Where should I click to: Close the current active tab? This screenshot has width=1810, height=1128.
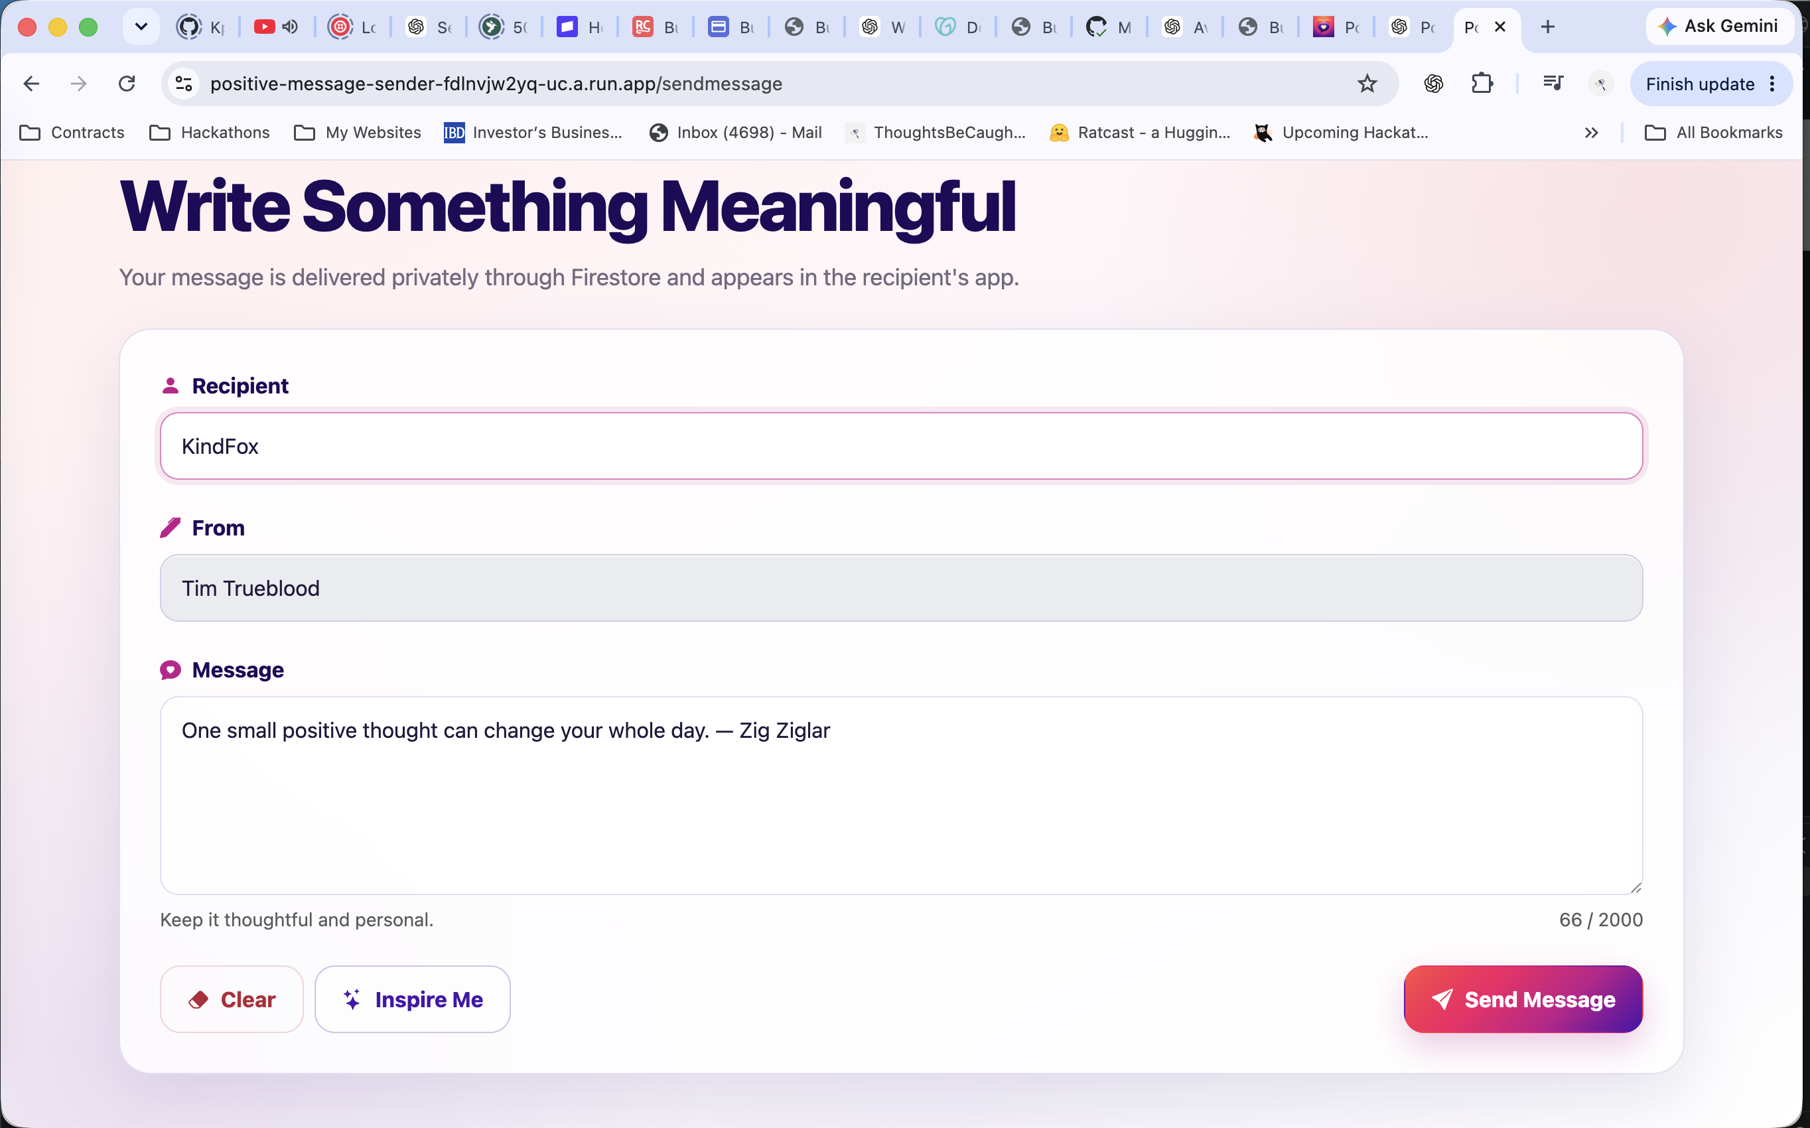(1501, 27)
